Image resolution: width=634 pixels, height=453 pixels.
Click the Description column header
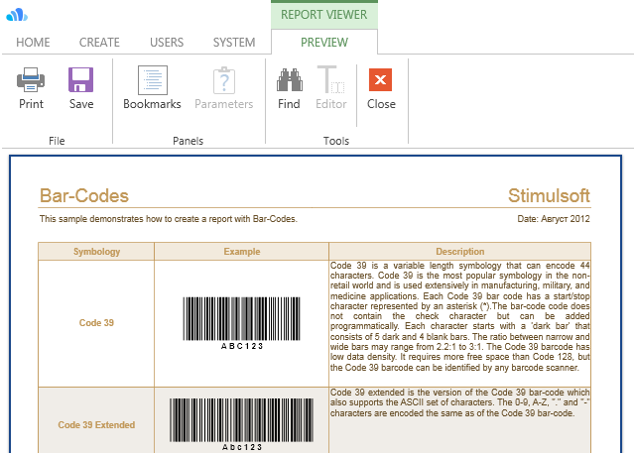460,252
